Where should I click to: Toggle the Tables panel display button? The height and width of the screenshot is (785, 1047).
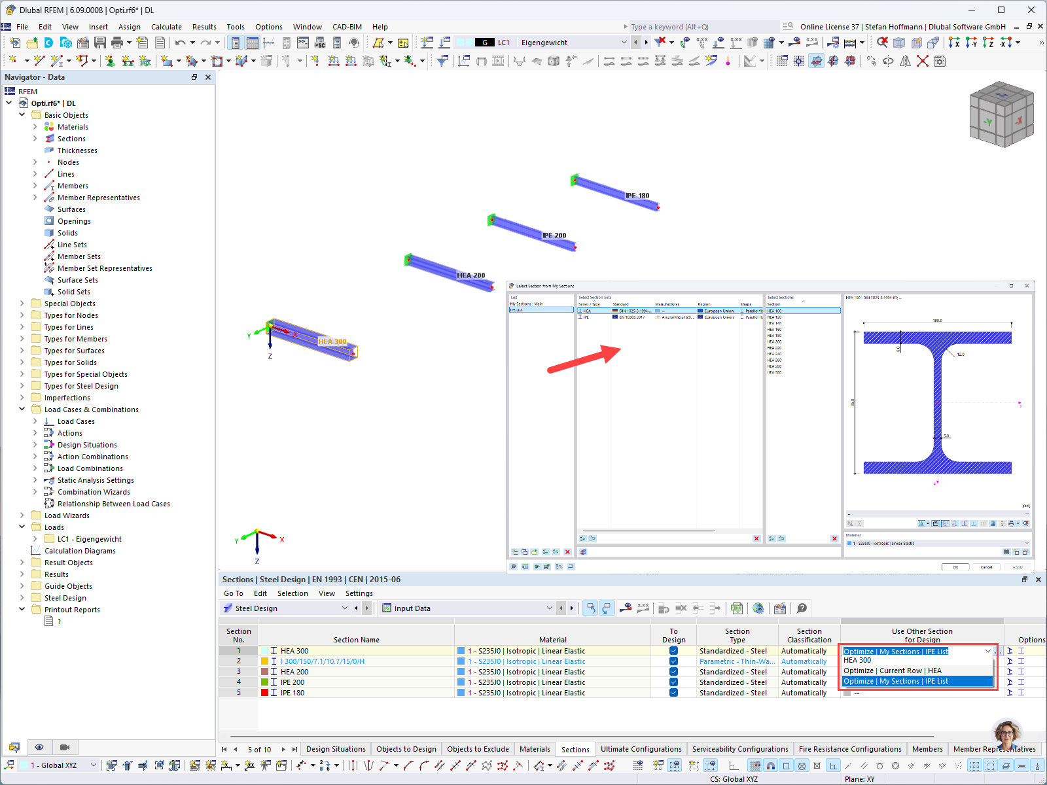coord(252,43)
